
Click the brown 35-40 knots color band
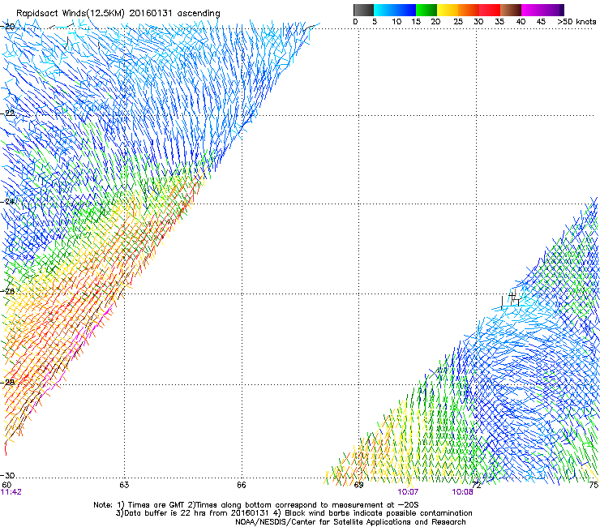[x=511, y=10]
